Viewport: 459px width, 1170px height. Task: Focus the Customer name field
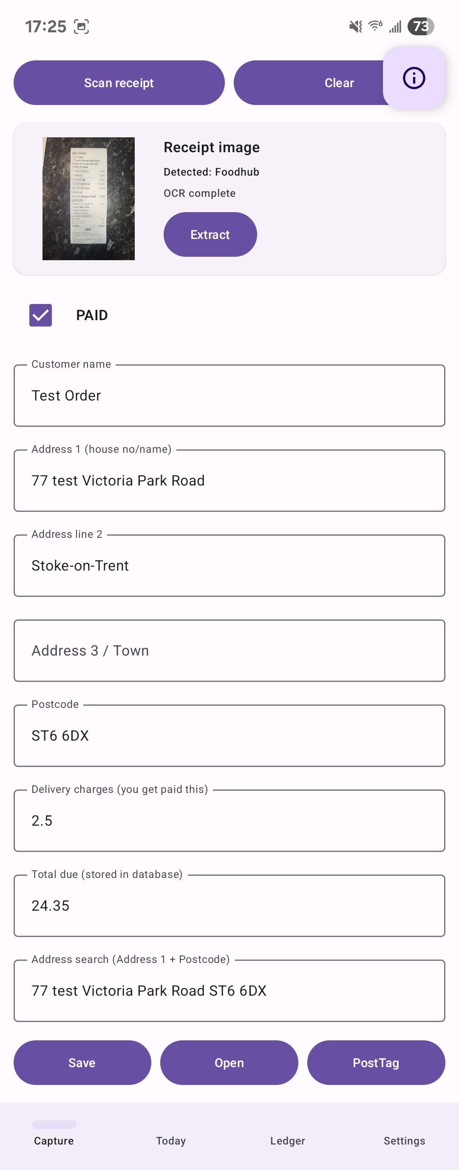tap(229, 396)
